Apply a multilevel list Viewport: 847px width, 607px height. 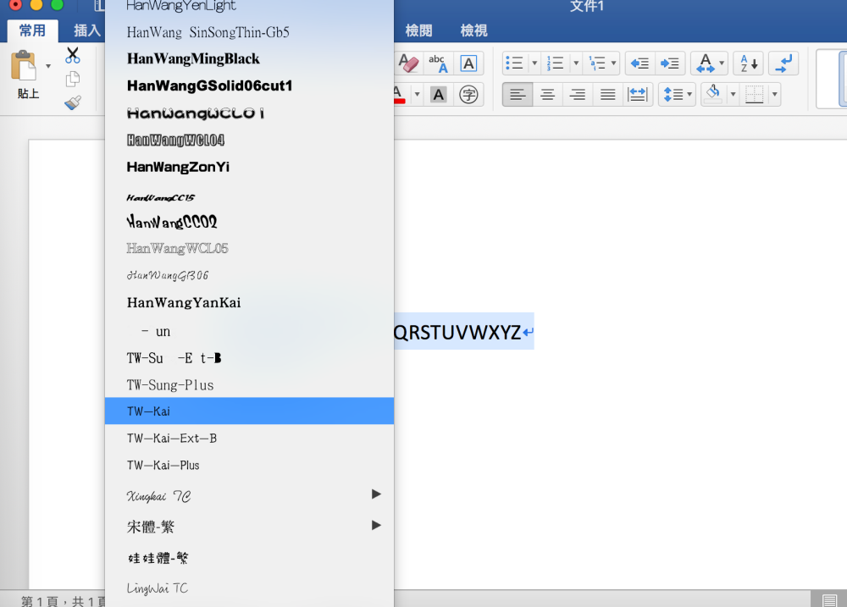click(597, 63)
